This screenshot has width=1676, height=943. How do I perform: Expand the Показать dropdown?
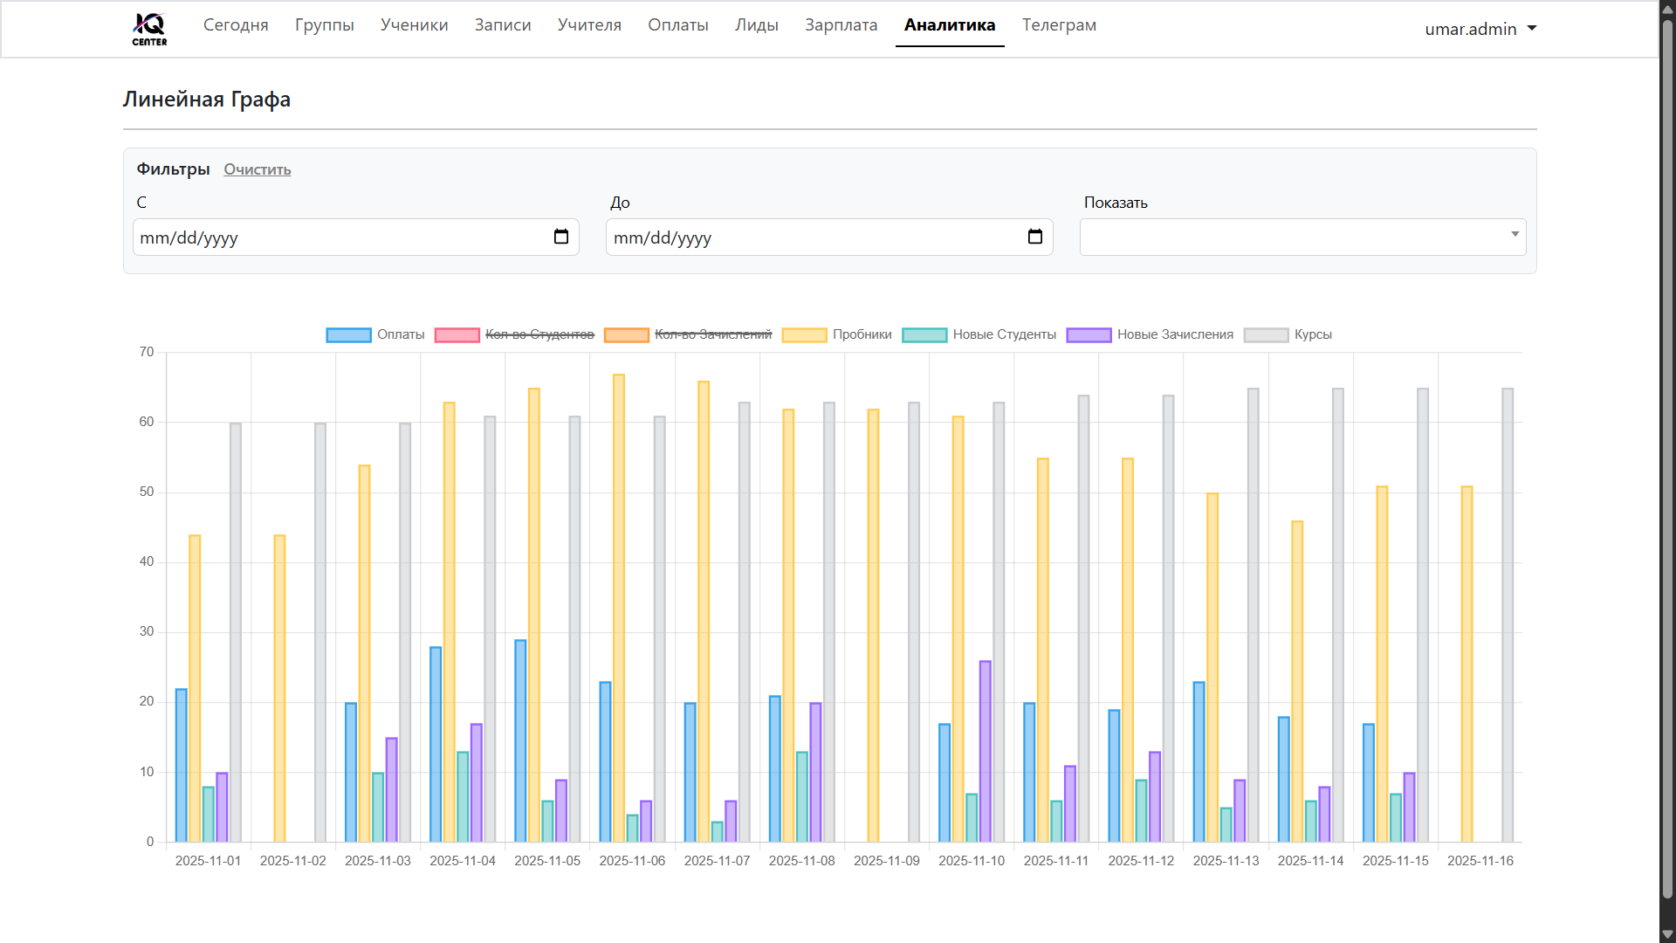coord(1302,237)
